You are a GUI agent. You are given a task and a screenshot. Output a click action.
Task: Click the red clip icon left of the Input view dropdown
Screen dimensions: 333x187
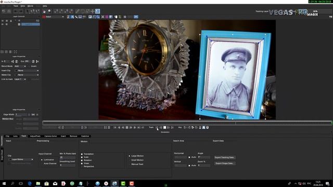click(44, 17)
